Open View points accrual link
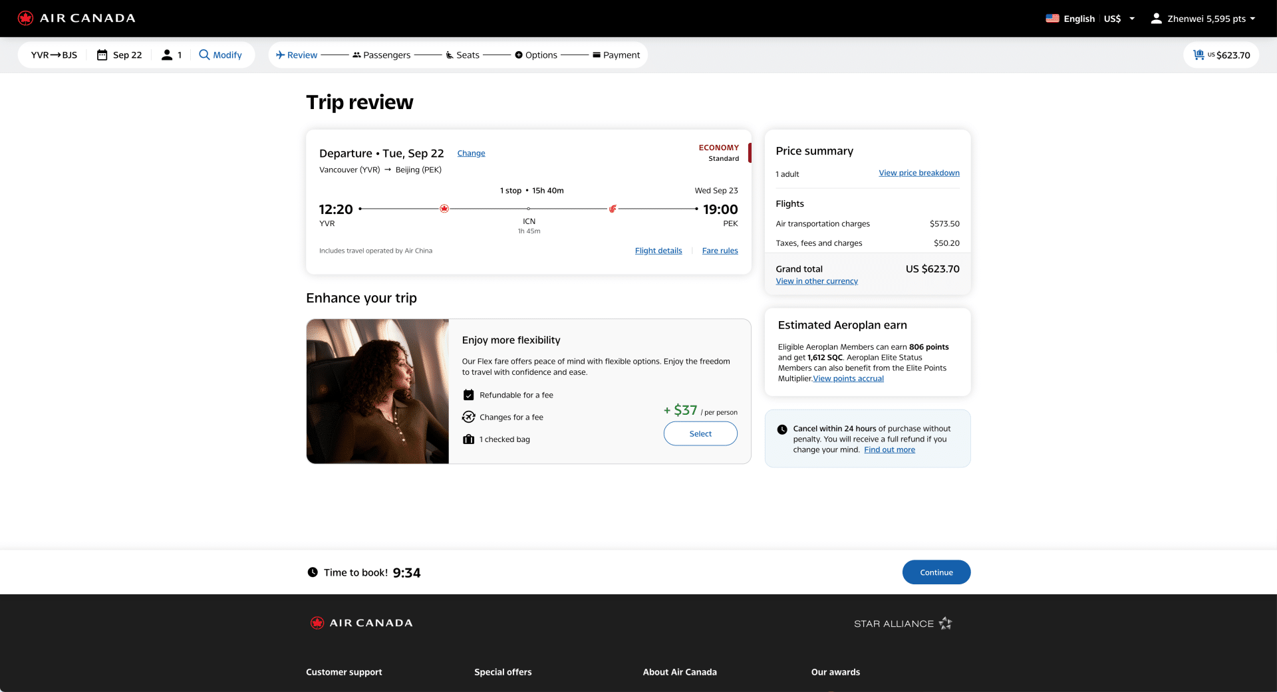The image size is (1277, 692). pos(849,379)
